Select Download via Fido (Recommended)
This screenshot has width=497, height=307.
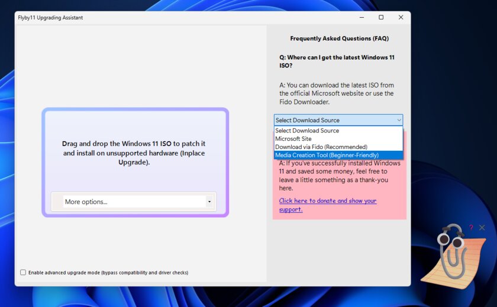click(x=338, y=147)
